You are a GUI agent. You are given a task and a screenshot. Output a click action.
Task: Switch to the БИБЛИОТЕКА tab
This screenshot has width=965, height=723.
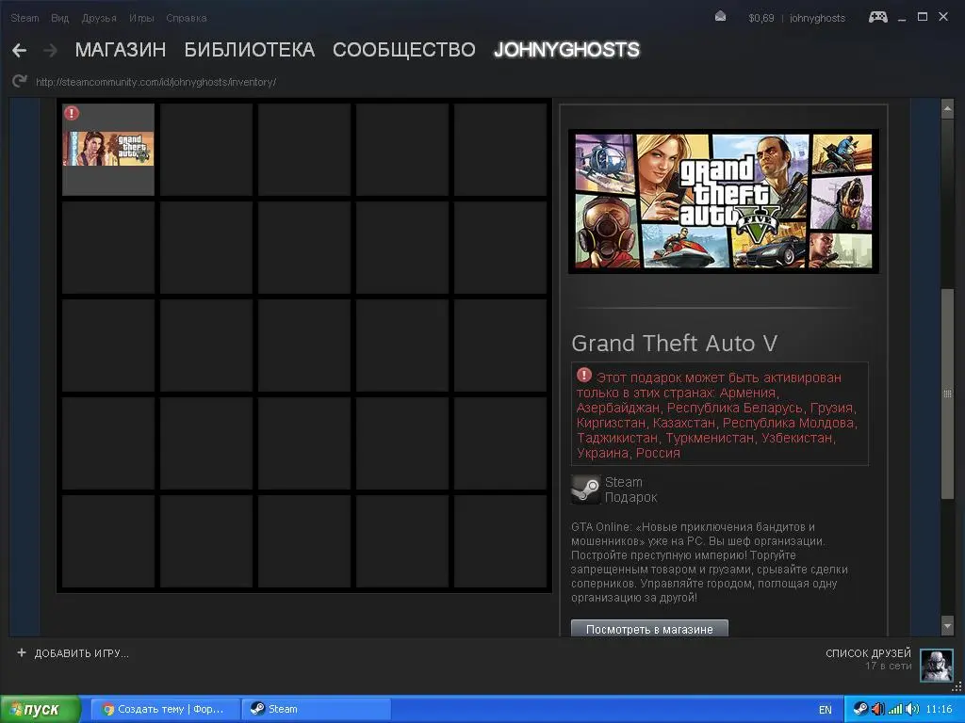pos(249,50)
